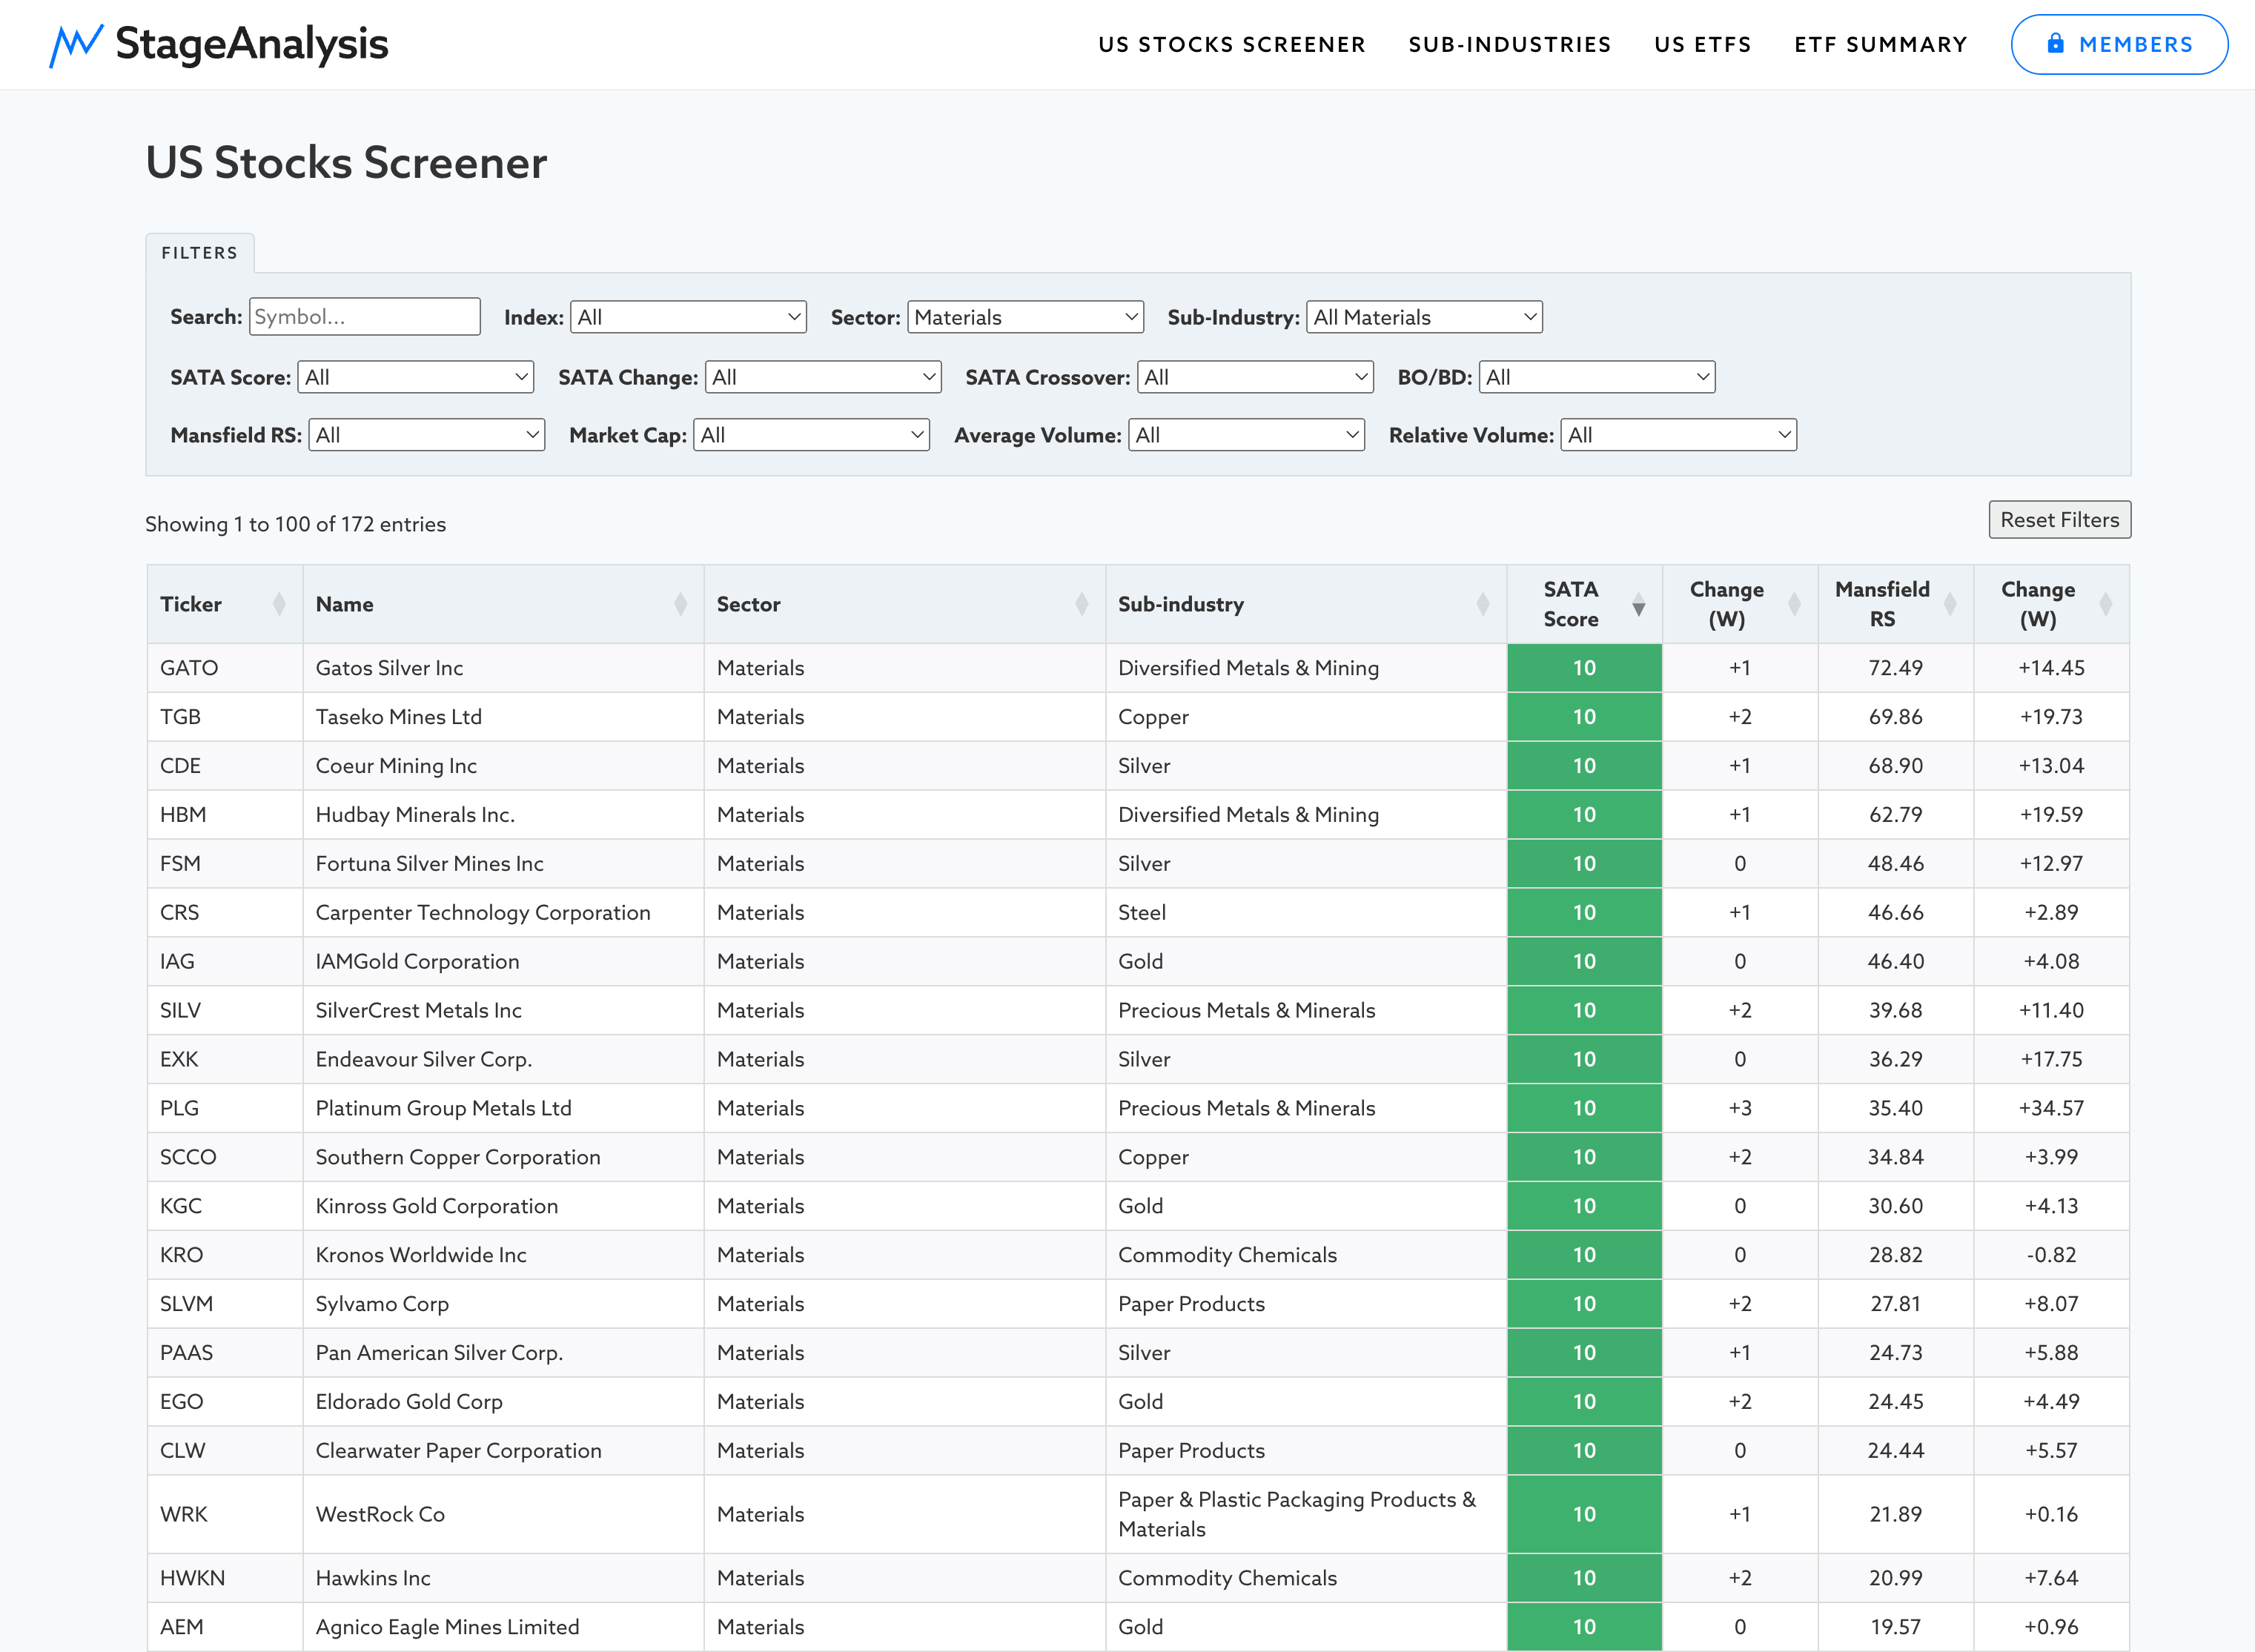Sort by Sector column arrows
Screen dimensions: 2255x1652
[x=1081, y=604]
